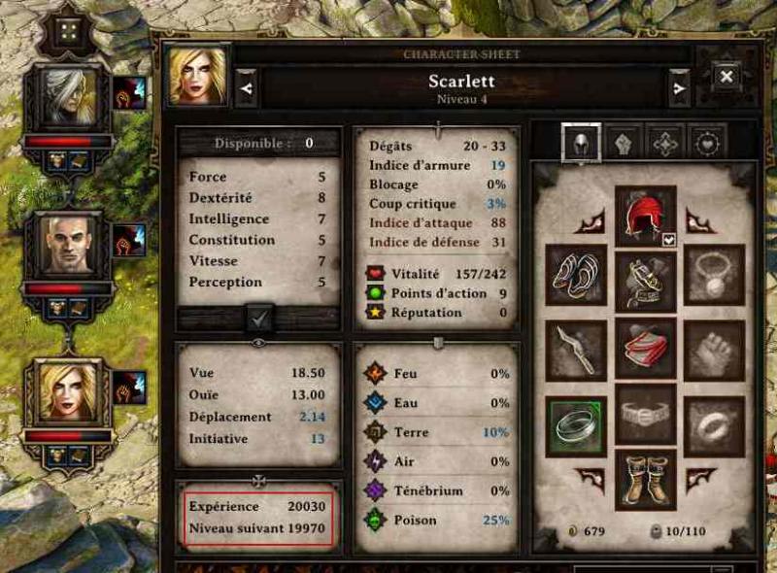Switch to the previous character with the left arrow
This screenshot has width=777, height=573.
pyautogui.click(x=246, y=88)
